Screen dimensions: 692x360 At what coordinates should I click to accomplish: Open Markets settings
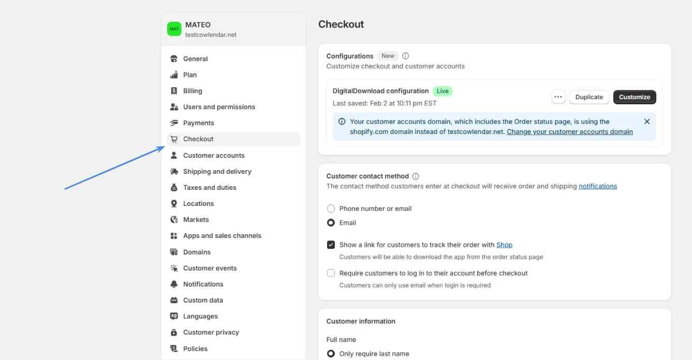tap(233, 220)
